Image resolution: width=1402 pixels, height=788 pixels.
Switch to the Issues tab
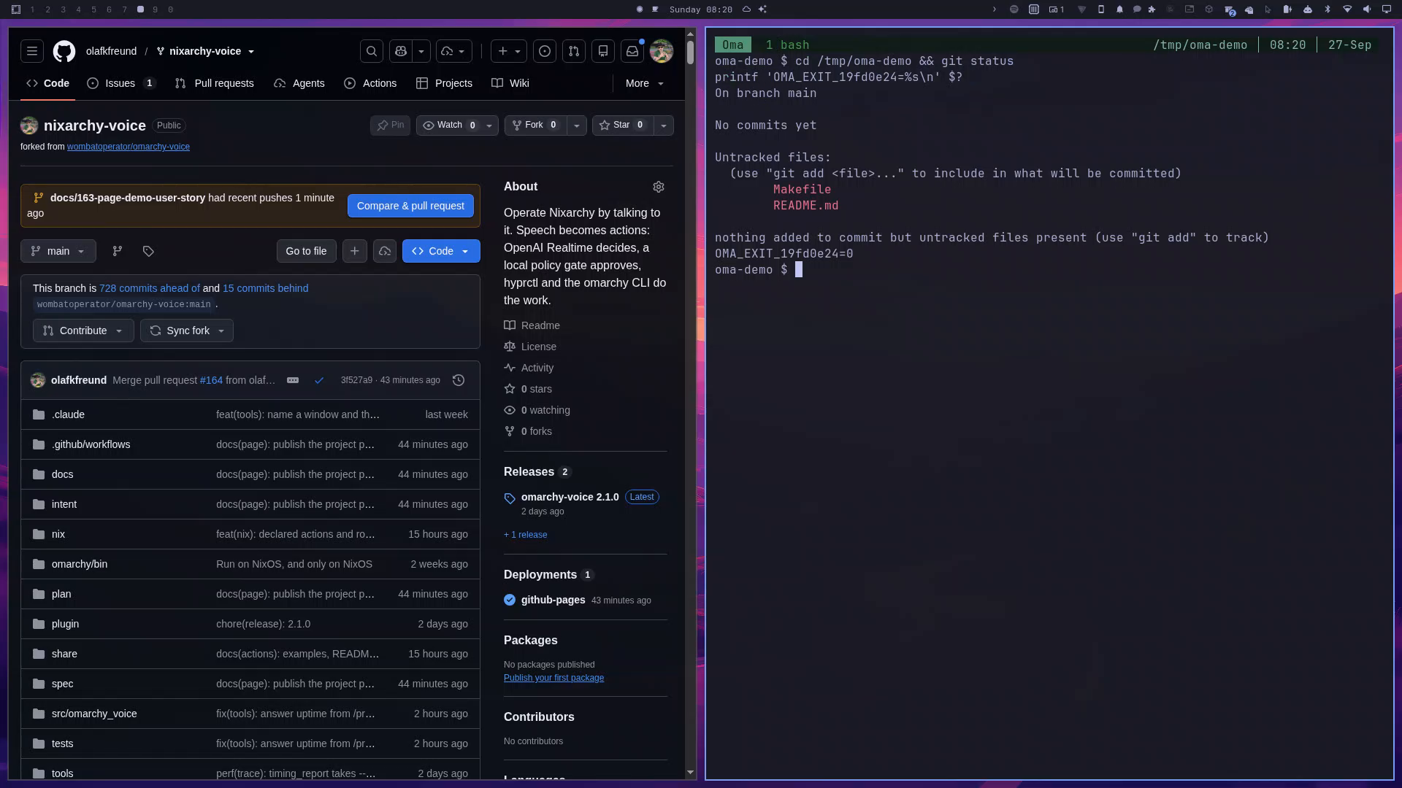[x=122, y=83]
